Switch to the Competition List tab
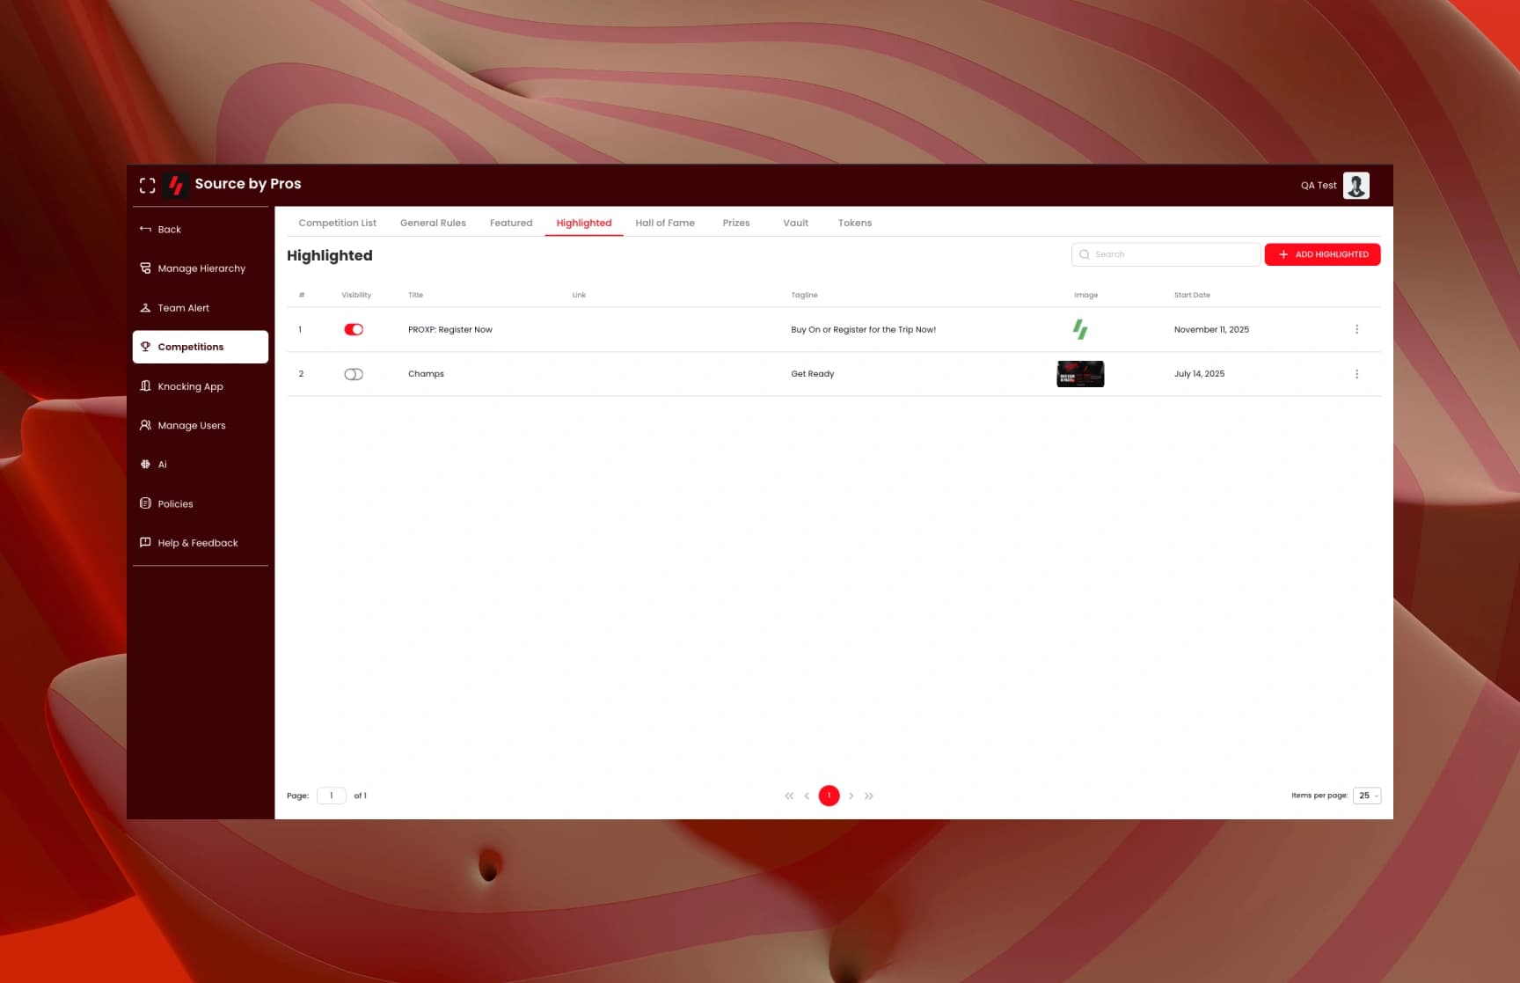The width and height of the screenshot is (1520, 983). (337, 223)
